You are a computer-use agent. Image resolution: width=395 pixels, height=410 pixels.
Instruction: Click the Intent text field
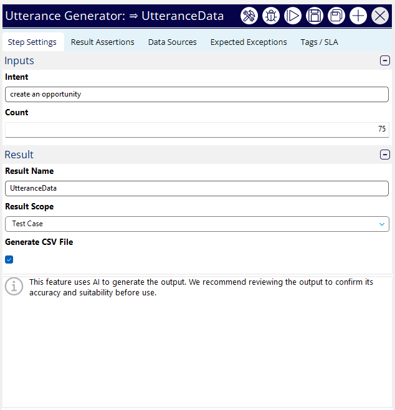pyautogui.click(x=197, y=94)
